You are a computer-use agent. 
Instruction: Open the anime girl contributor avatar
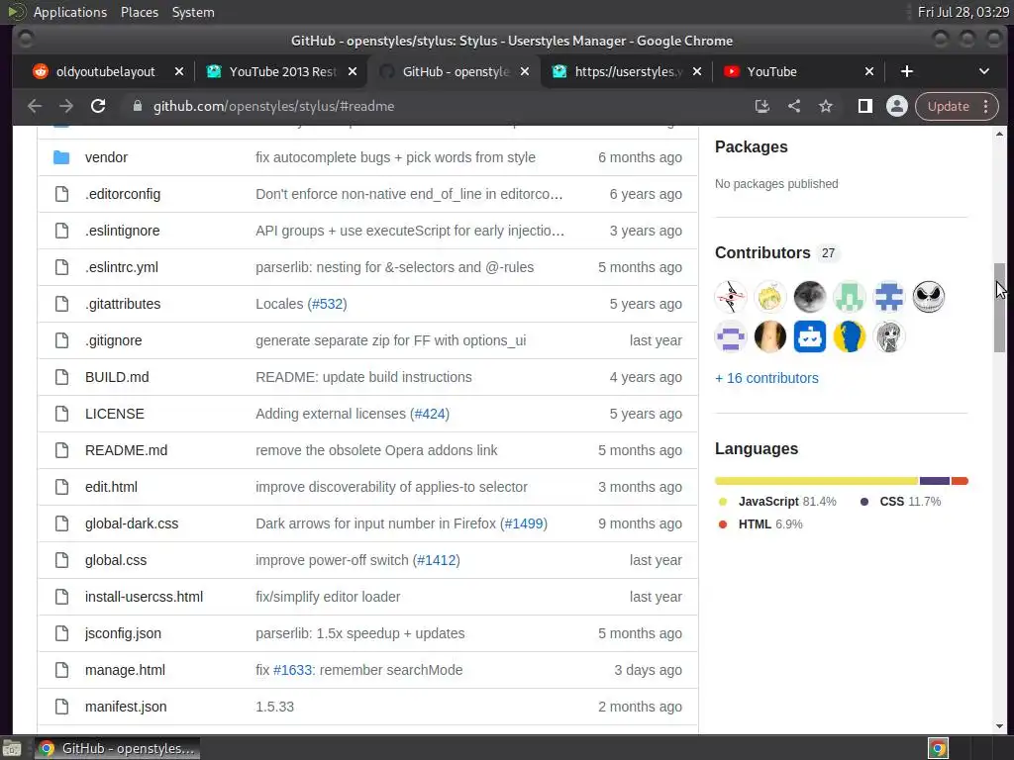pyautogui.click(x=889, y=336)
